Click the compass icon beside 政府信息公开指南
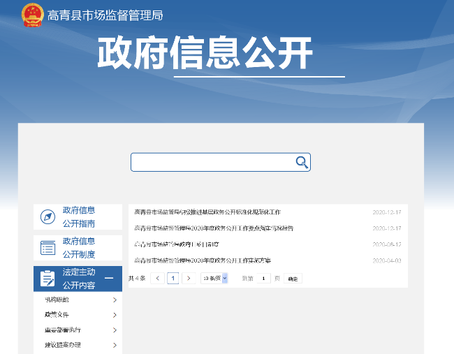 [x=47, y=217]
